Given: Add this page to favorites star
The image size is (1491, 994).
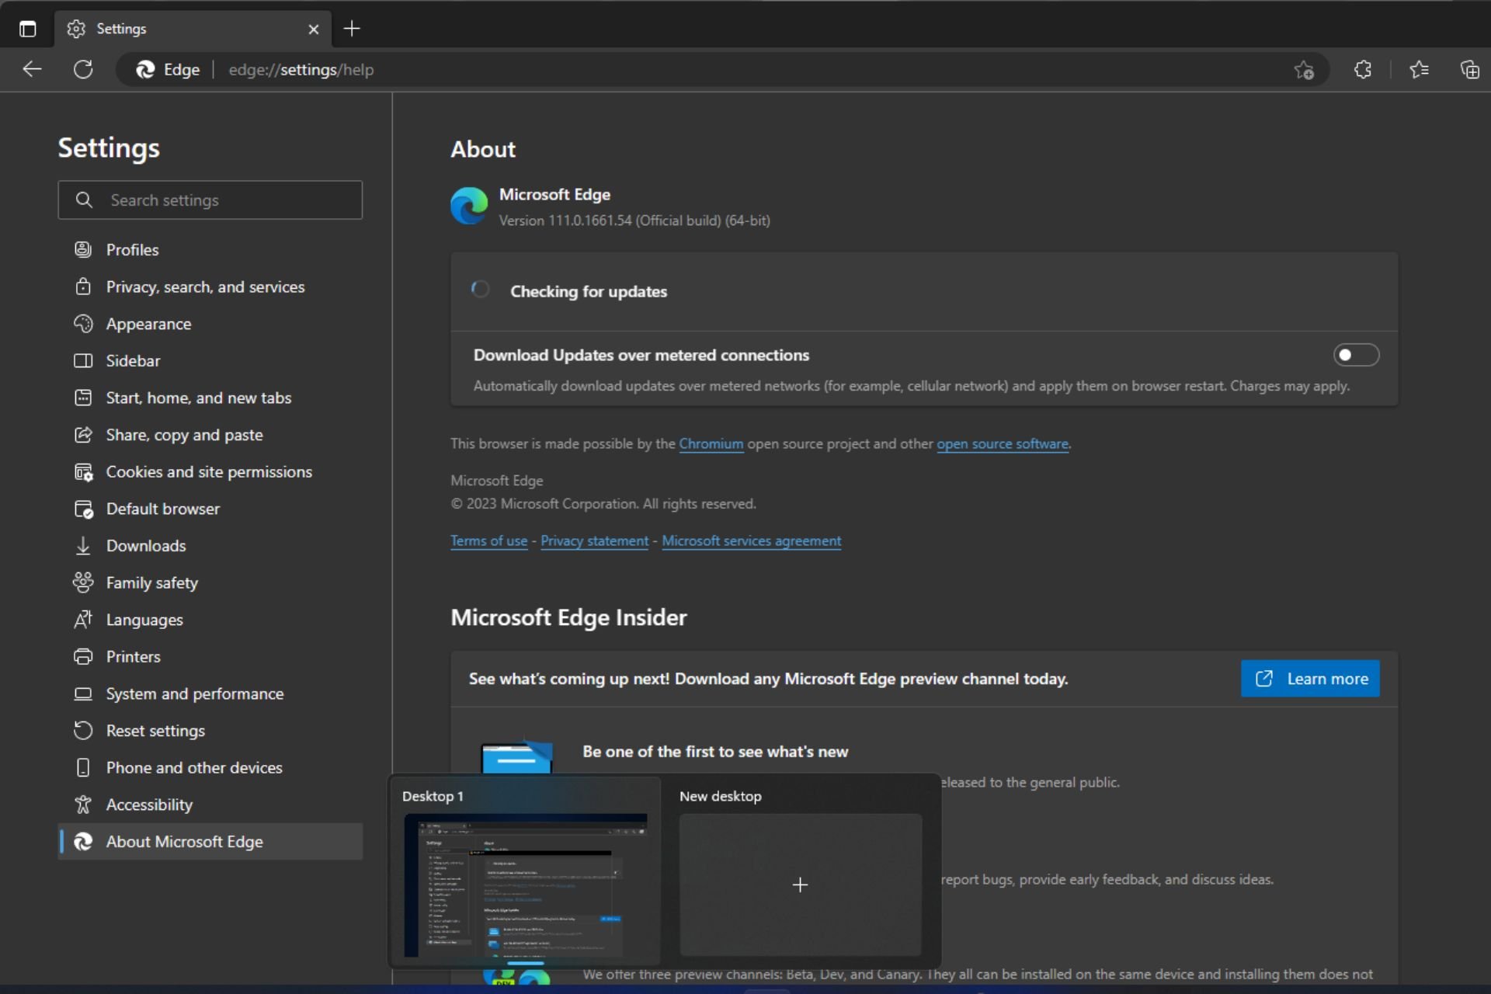Looking at the screenshot, I should (x=1304, y=70).
